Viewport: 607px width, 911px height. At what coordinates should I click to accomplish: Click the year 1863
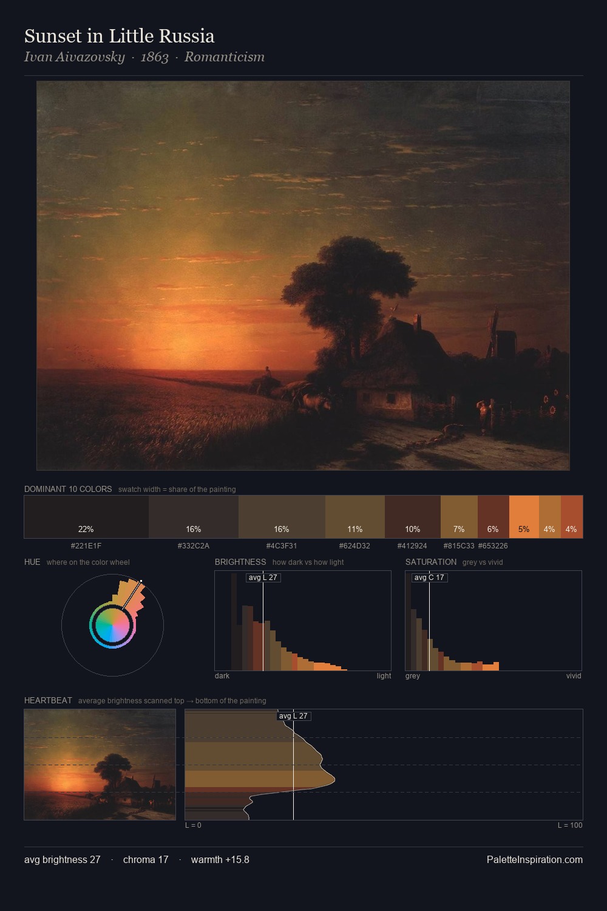coord(154,57)
